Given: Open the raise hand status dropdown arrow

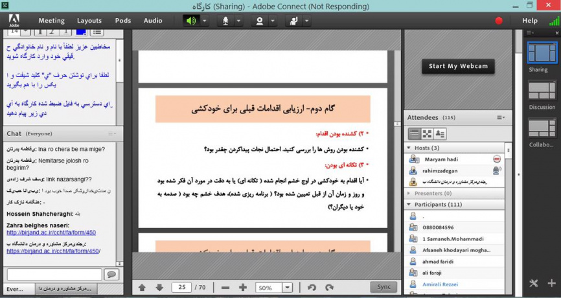Looking at the screenshot, I should [306, 21].
